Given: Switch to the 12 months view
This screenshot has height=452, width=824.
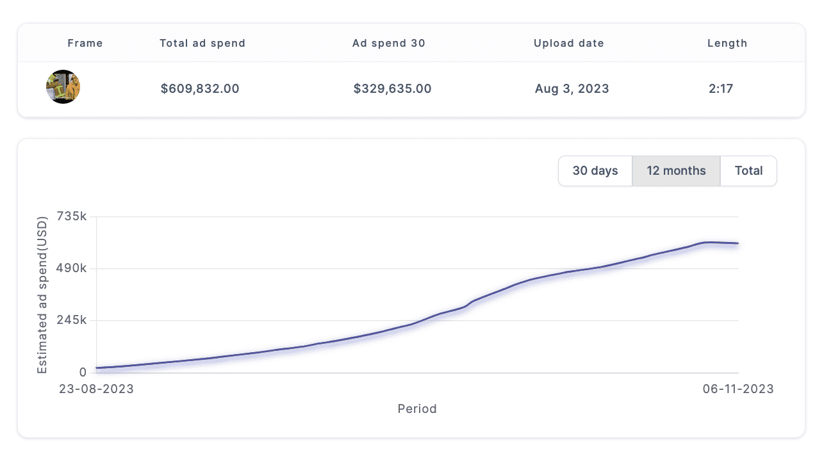Looking at the screenshot, I should (676, 171).
